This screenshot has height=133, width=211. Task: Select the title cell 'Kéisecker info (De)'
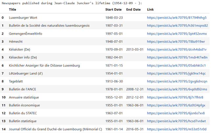point(23,58)
